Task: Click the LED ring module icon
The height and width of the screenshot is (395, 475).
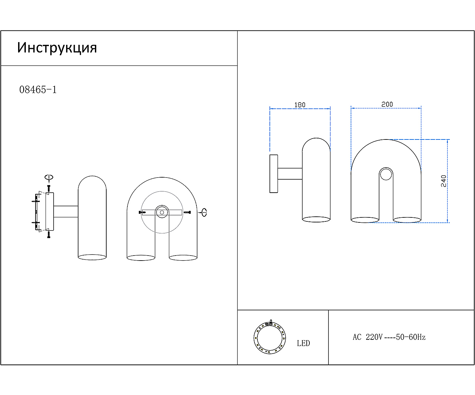Action: tap(270, 337)
